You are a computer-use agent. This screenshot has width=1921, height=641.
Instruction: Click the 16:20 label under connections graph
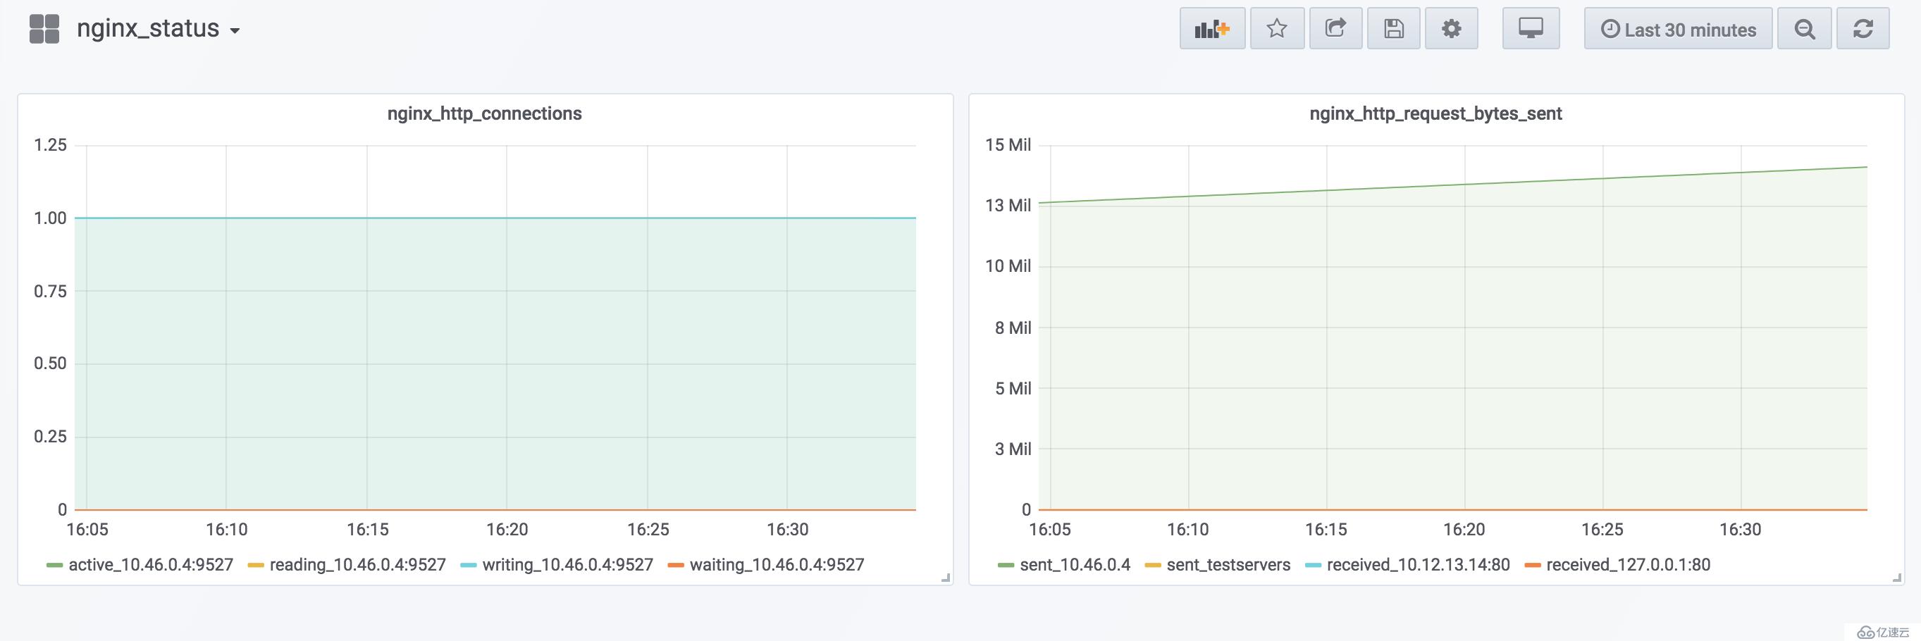tap(507, 530)
